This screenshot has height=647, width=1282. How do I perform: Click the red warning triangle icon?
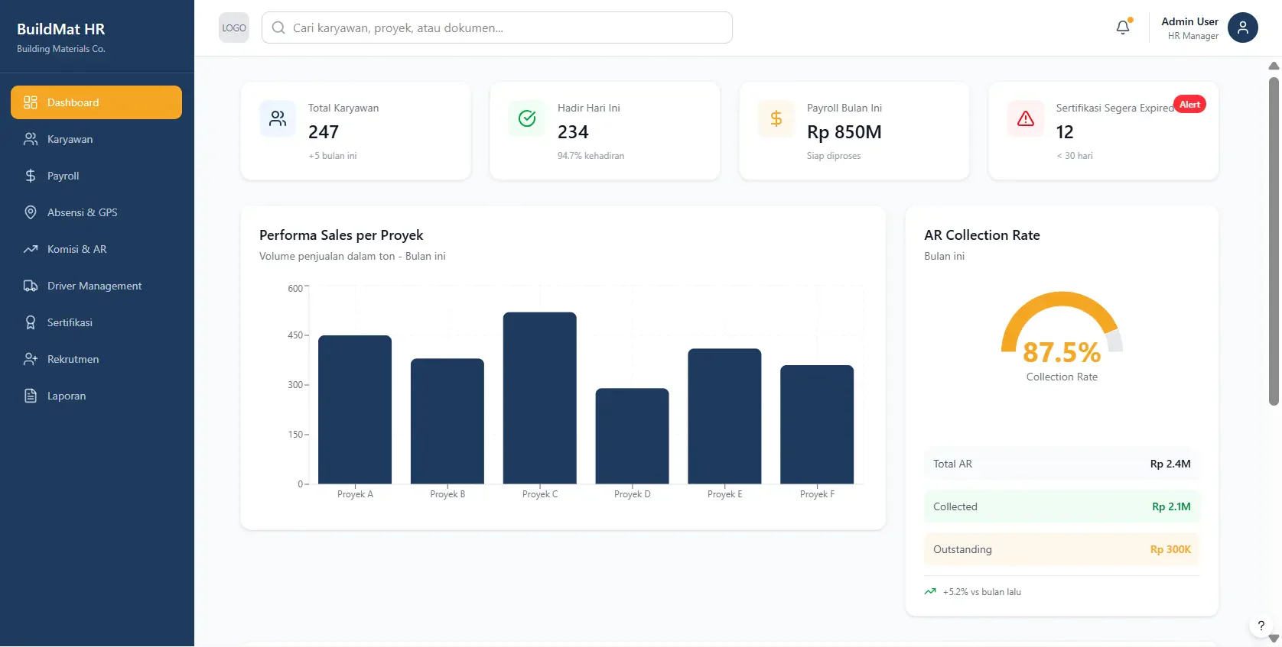(1026, 118)
